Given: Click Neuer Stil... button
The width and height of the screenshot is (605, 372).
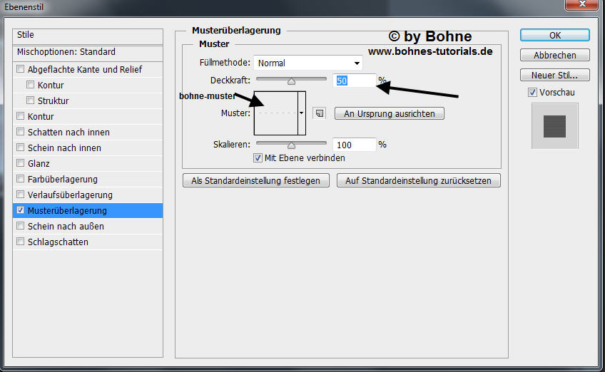Looking at the screenshot, I should pos(554,75).
